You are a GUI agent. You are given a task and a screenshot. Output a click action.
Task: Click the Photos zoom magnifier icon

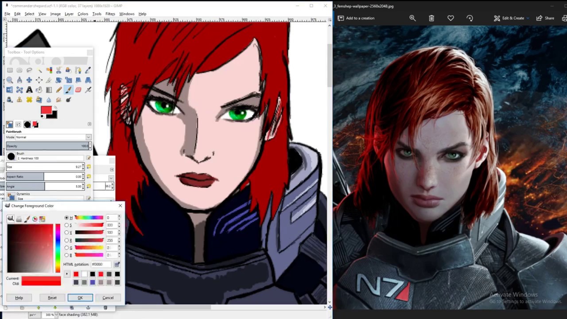(412, 18)
